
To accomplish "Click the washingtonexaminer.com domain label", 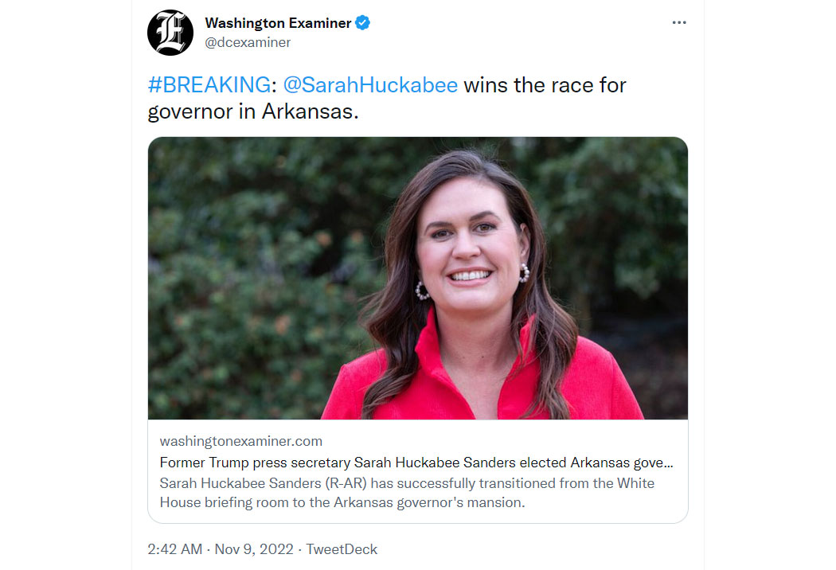I will click(241, 441).
